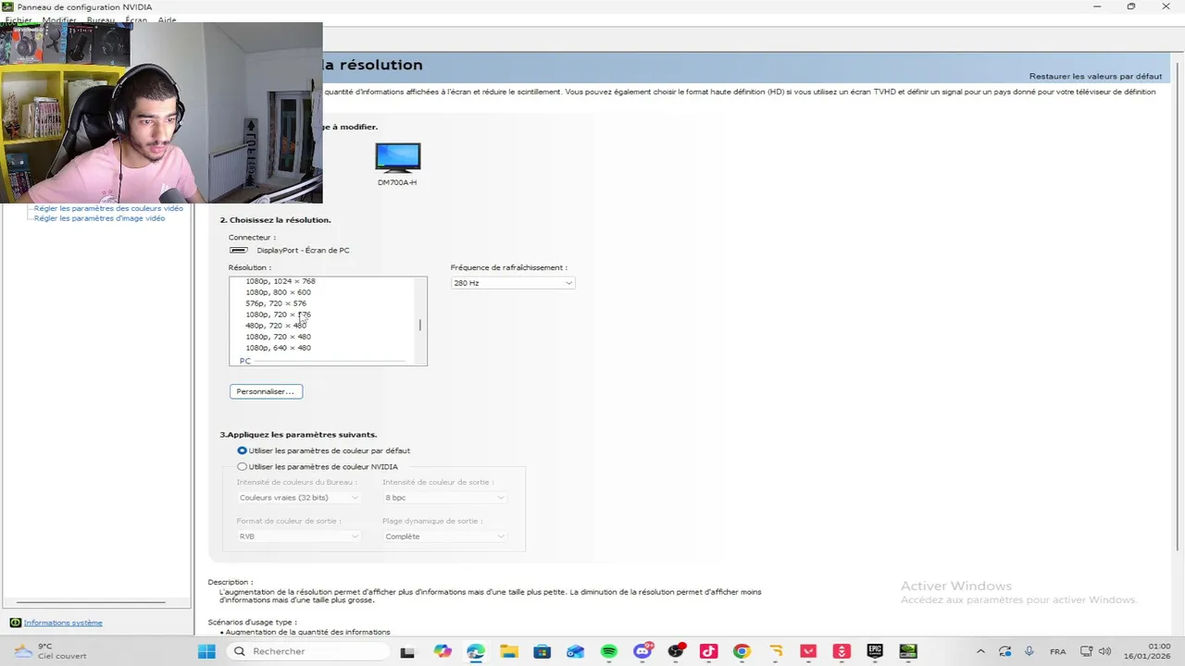
Task: Open Régler les paramètres d'image vidéo
Action: point(99,218)
